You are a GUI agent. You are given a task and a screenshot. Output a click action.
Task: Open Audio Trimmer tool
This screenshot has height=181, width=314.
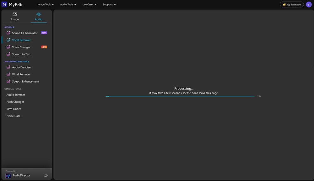pyautogui.click(x=16, y=95)
